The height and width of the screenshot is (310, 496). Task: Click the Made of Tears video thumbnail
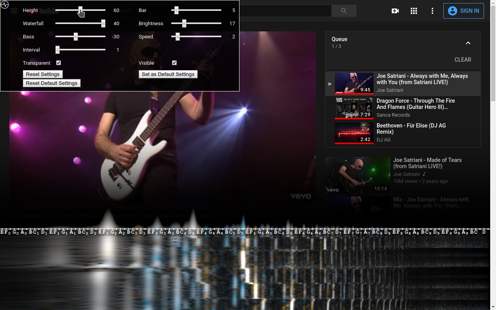358,175
